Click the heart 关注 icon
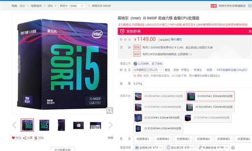 13,138
